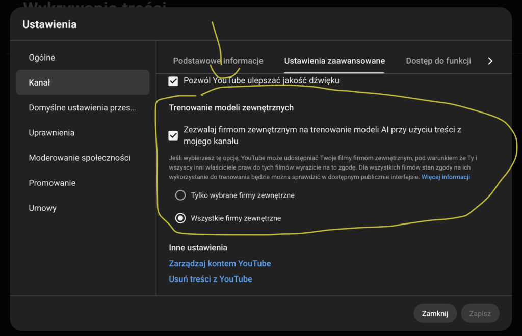Click the Zapisz button

point(480,314)
